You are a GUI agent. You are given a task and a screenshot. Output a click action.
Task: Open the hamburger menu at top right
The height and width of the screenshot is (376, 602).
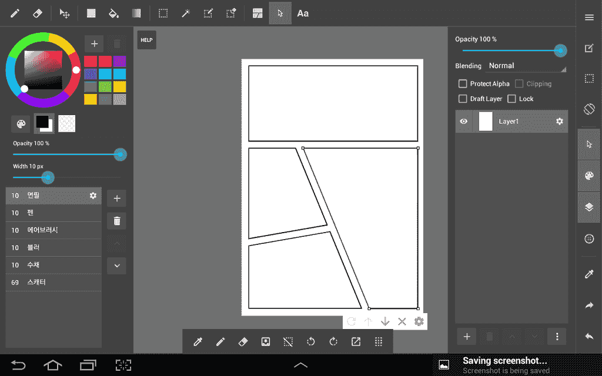(x=588, y=18)
